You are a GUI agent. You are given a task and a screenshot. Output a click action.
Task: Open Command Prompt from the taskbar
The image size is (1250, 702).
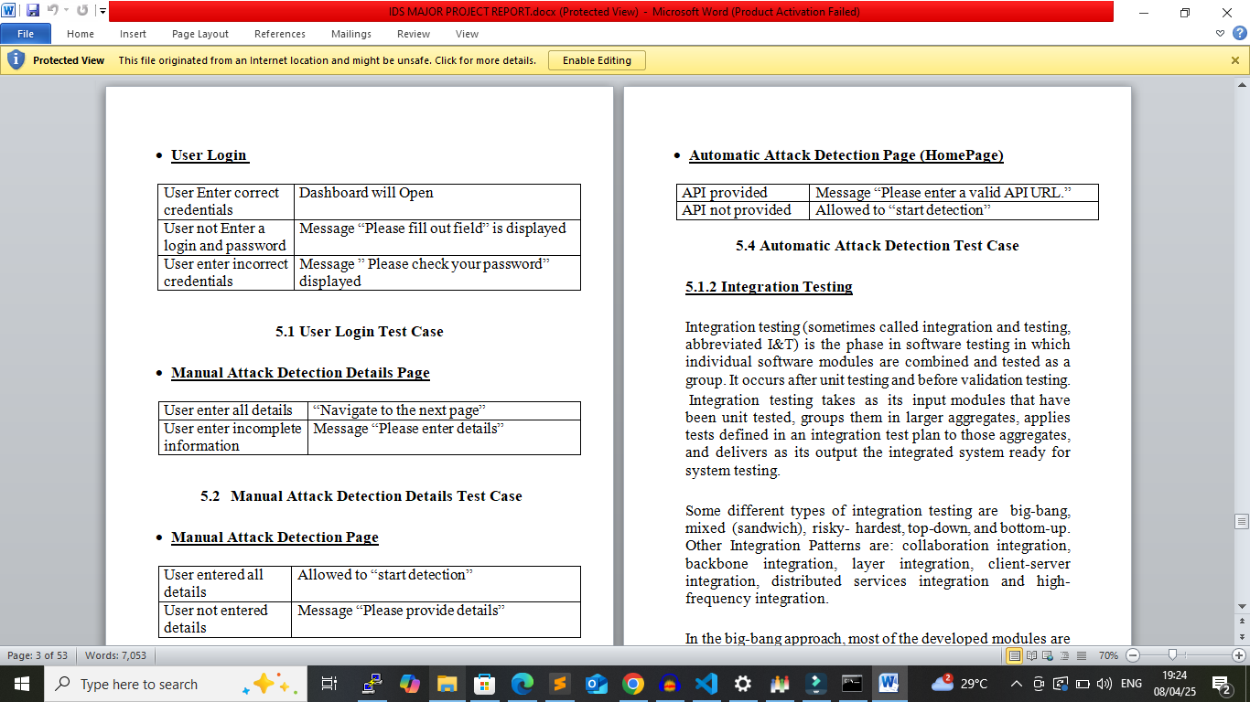point(852,684)
